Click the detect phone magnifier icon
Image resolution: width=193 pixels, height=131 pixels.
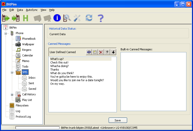pos(67,18)
